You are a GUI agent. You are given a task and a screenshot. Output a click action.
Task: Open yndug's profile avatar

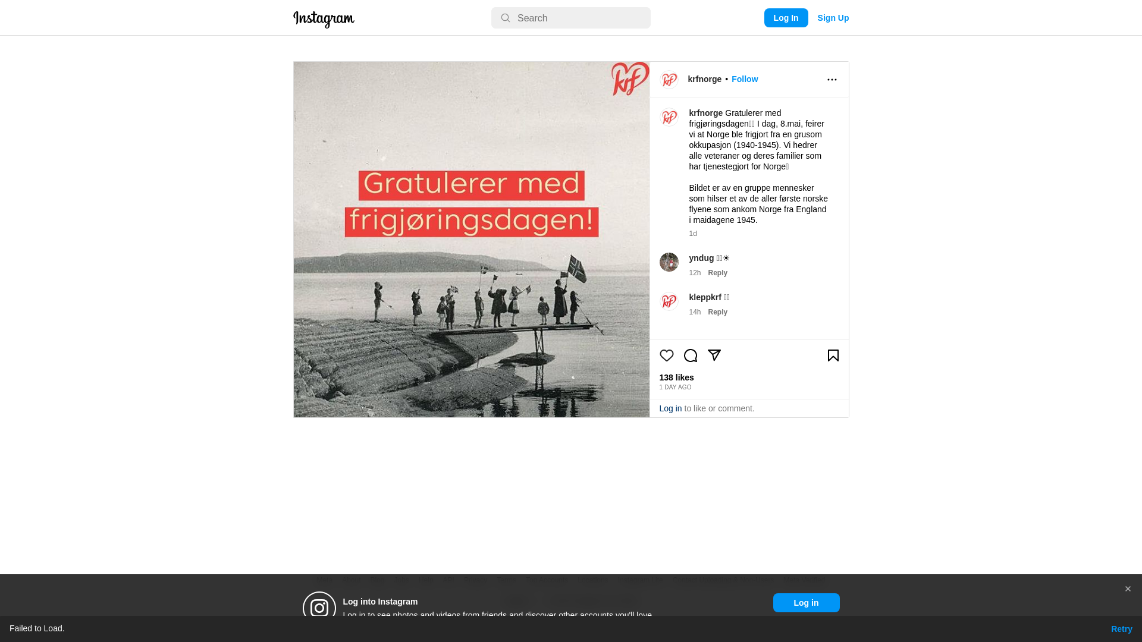669,262
